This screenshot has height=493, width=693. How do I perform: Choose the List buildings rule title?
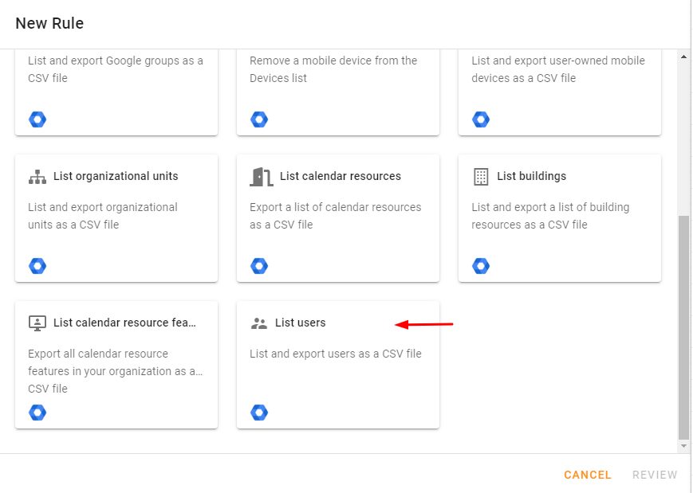pos(531,176)
